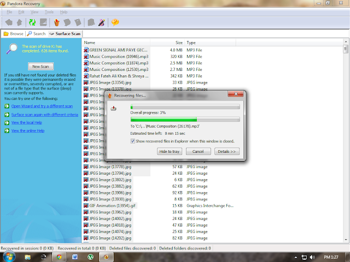Click the Overall progress bar
Screen dimensions: 350x262
185,107
